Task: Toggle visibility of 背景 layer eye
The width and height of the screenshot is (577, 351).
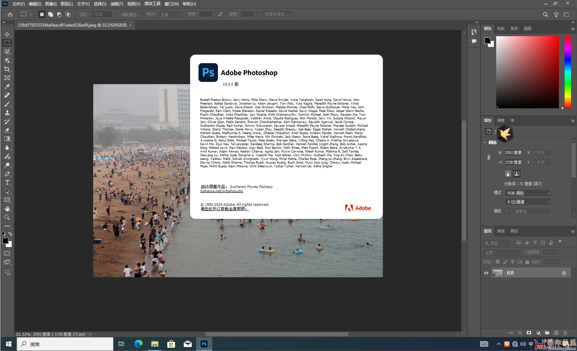Action: (486, 273)
